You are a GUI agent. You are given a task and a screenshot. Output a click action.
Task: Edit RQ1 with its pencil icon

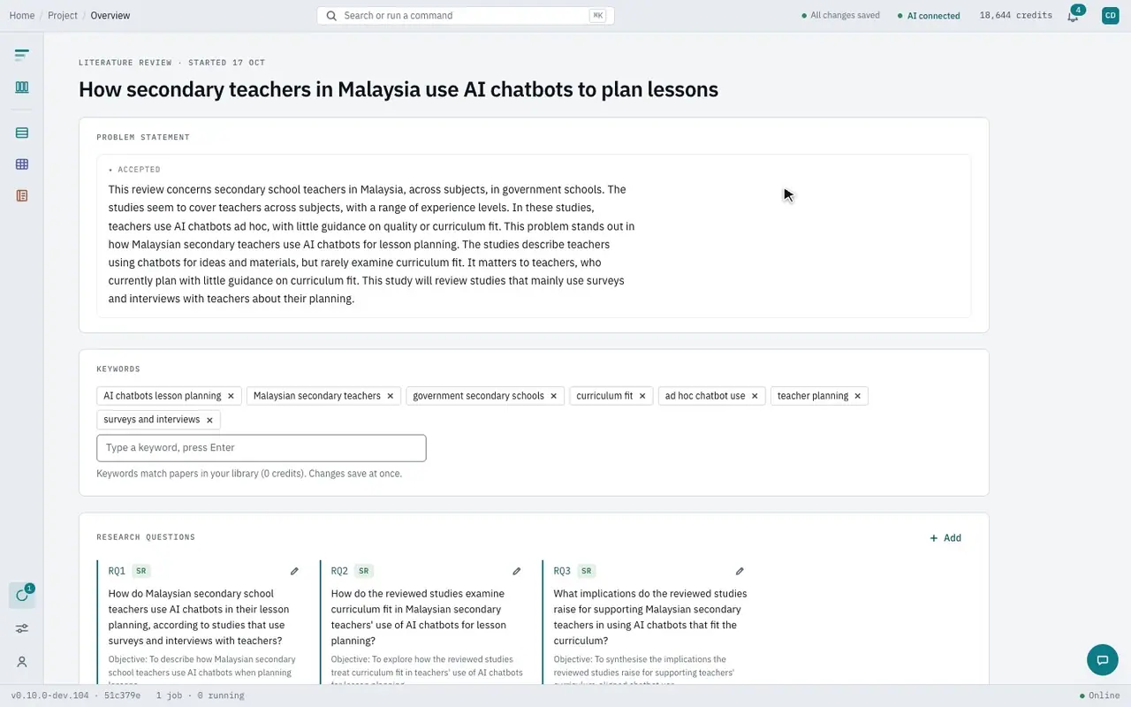[294, 571]
